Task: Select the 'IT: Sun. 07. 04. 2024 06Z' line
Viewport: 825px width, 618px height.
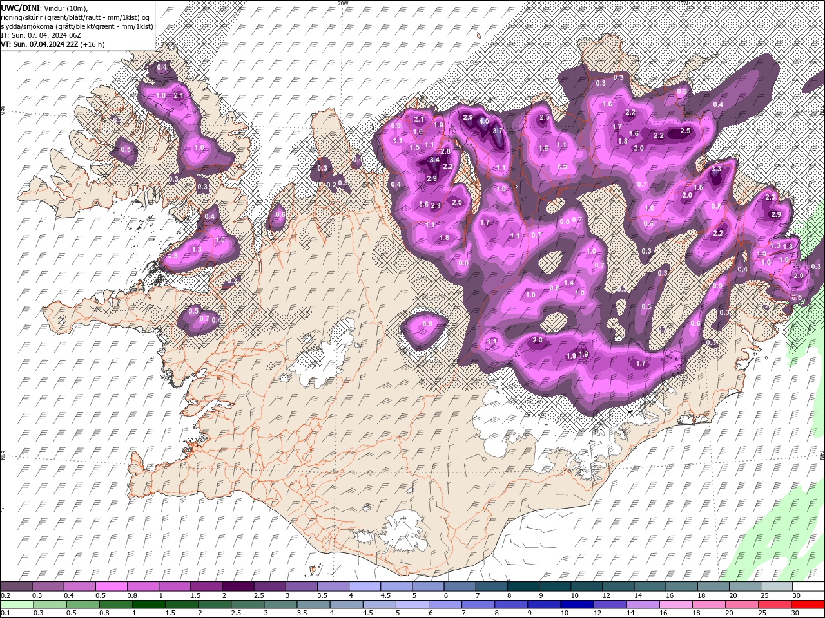Action: point(40,35)
